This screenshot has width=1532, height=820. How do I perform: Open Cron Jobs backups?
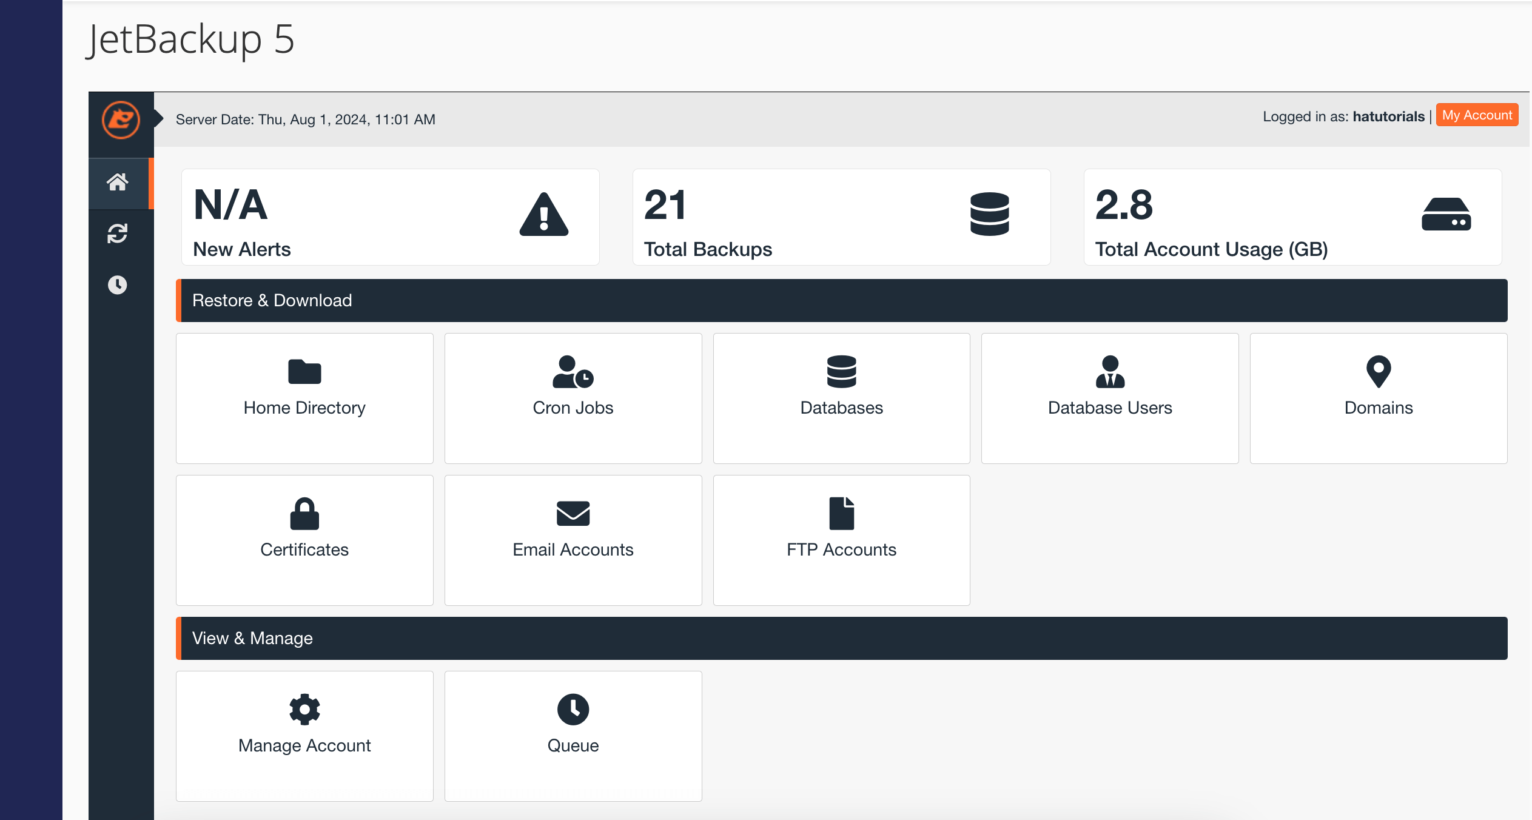tap(573, 398)
